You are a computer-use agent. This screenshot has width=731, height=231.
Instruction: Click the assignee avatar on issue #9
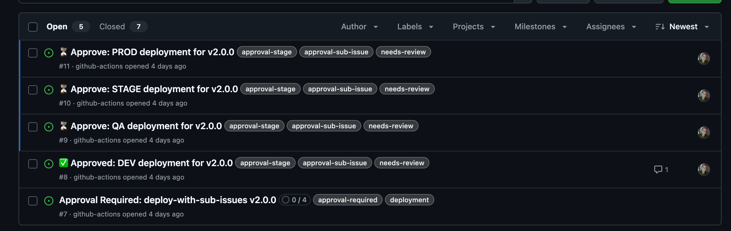704,133
